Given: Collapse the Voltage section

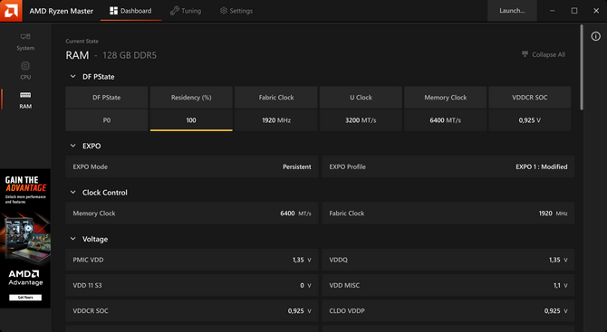Looking at the screenshot, I should point(72,239).
